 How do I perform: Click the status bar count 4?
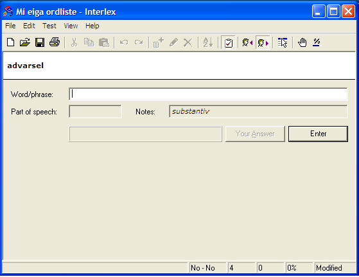pos(241,267)
